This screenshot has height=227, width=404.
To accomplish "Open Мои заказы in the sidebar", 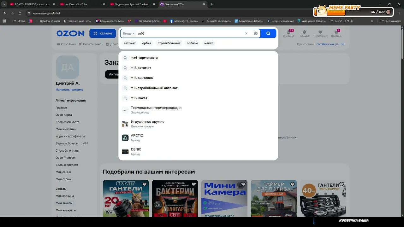I will pyautogui.click(x=64, y=203).
